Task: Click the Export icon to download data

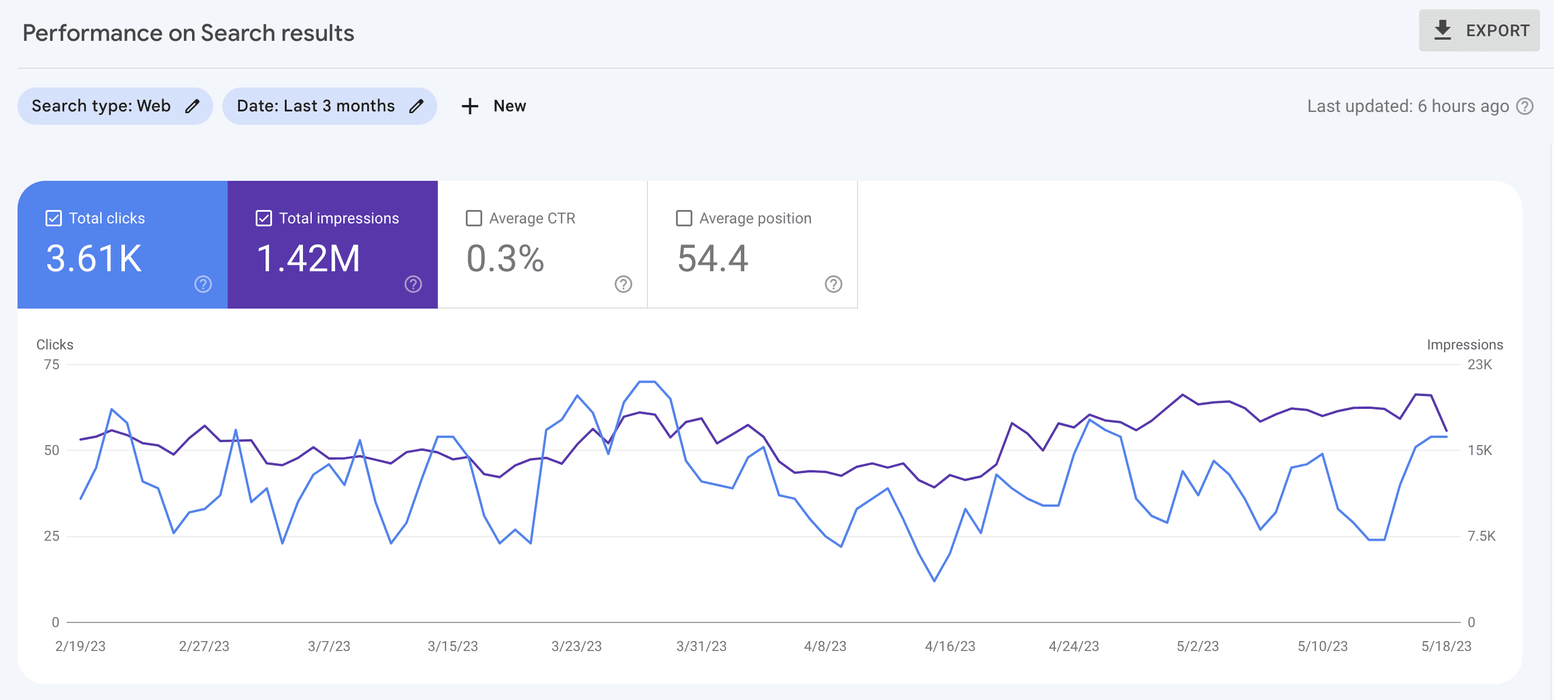Action: pyautogui.click(x=1443, y=30)
